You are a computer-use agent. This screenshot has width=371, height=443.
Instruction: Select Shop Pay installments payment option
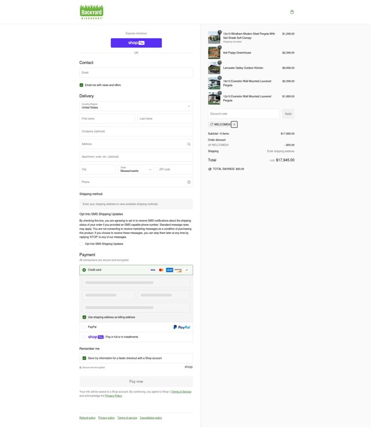click(x=84, y=337)
